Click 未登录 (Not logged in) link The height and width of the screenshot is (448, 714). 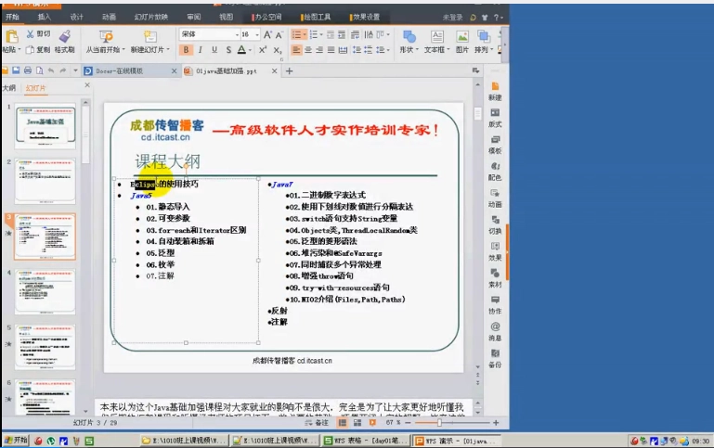click(452, 18)
